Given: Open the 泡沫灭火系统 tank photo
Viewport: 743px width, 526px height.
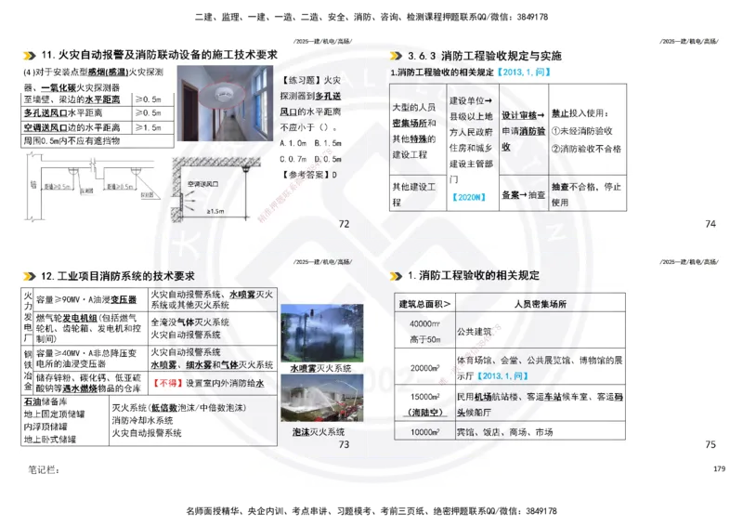Looking at the screenshot, I should pyautogui.click(x=322, y=398).
